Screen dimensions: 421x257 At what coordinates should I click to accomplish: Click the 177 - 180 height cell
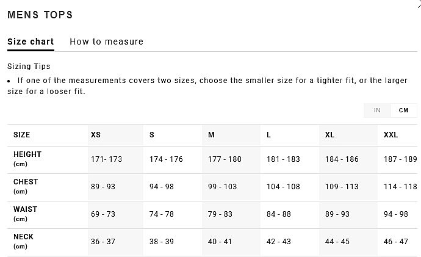225,159
